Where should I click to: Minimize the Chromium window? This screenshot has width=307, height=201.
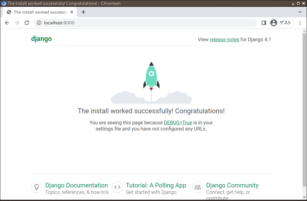tap(293, 3)
